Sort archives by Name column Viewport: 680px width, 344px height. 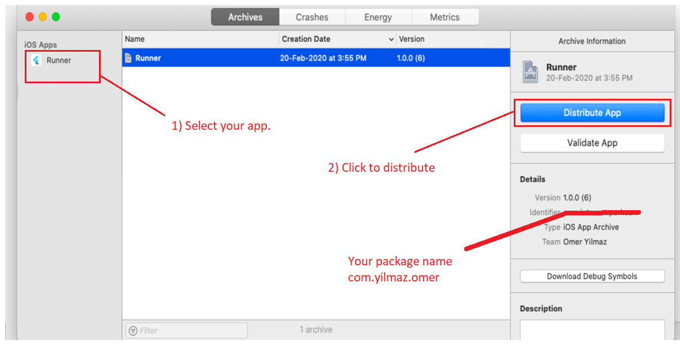tap(135, 39)
